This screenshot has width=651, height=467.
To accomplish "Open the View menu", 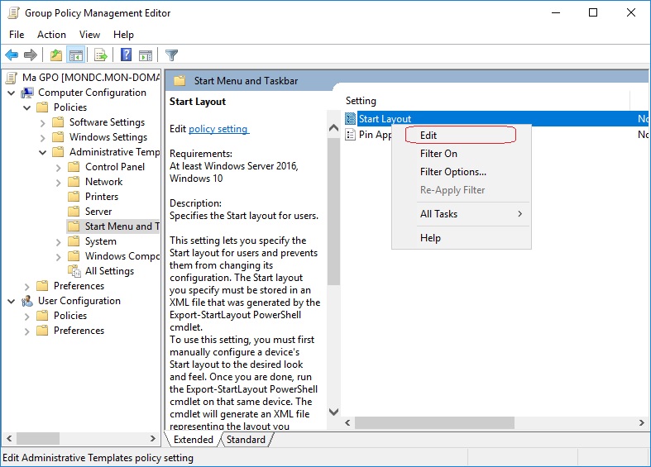I will pyautogui.click(x=89, y=35).
